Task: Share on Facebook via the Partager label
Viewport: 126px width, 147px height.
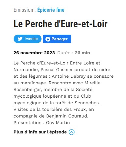Action: pos(59,39)
